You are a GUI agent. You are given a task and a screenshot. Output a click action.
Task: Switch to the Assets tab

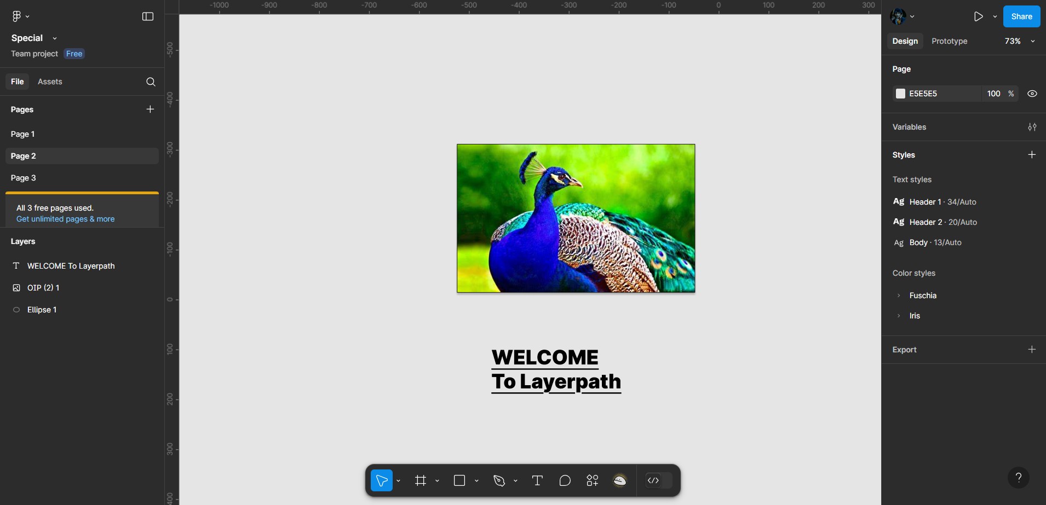pyautogui.click(x=50, y=82)
